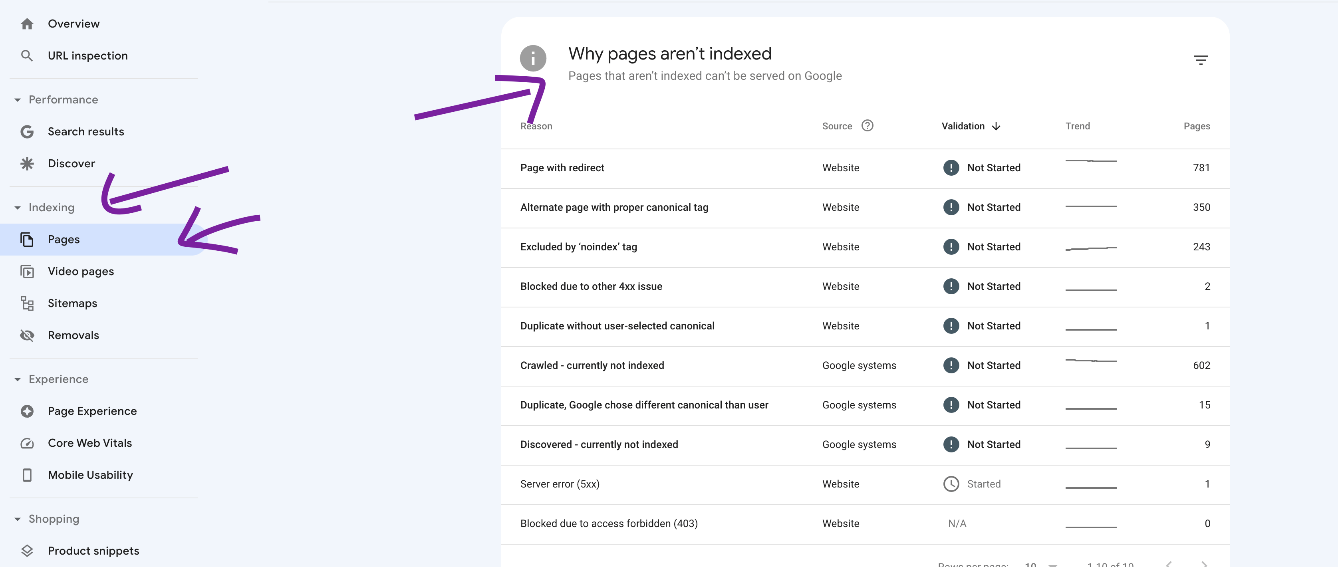Select Duplicate without user-selected canonical row
Viewport: 1338px width, 567px height.
click(866, 326)
